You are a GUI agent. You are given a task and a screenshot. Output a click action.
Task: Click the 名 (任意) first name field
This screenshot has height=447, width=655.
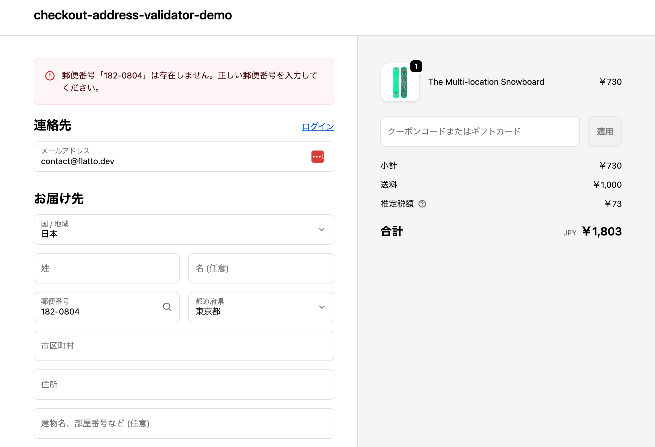[x=261, y=268]
